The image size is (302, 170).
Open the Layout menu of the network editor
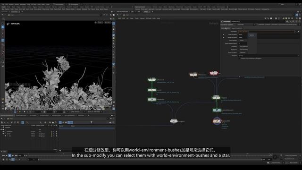pyautogui.click(x=142, y=18)
